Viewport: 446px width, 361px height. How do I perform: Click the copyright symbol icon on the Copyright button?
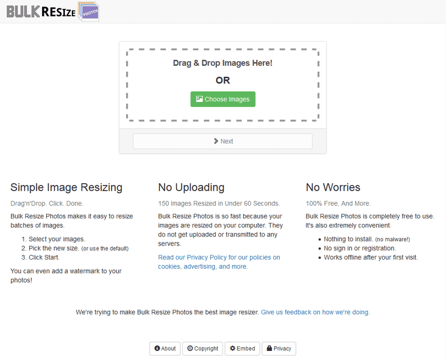[189, 348]
